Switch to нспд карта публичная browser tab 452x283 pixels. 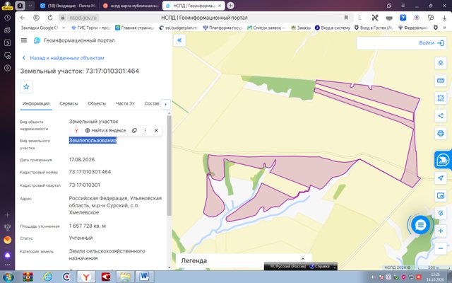(x=131, y=6)
